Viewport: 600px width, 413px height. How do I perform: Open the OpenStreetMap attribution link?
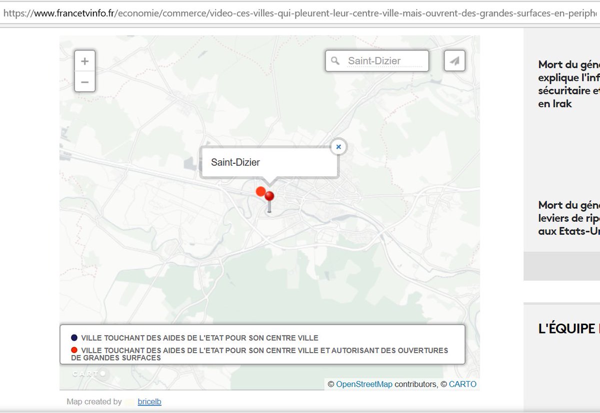click(x=364, y=384)
